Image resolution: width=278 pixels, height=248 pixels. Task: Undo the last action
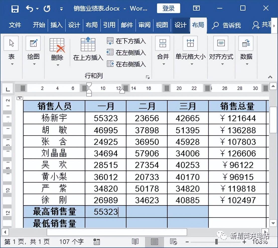pyautogui.click(x=29, y=9)
